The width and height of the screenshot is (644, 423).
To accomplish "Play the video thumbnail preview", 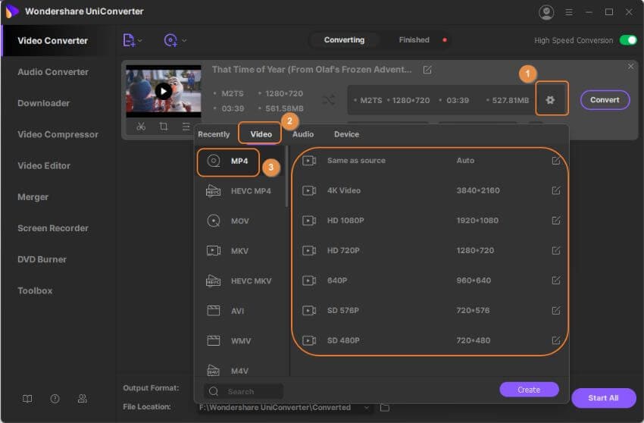I will click(164, 91).
